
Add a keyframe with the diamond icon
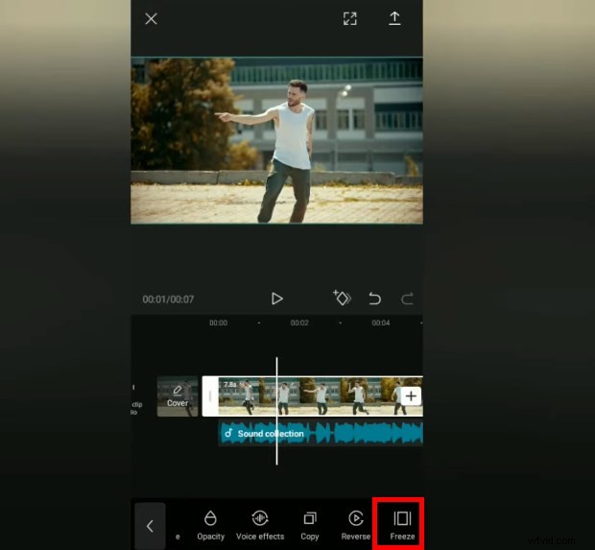tap(342, 298)
